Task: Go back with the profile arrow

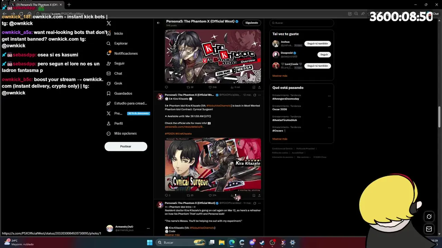Action: point(158,23)
